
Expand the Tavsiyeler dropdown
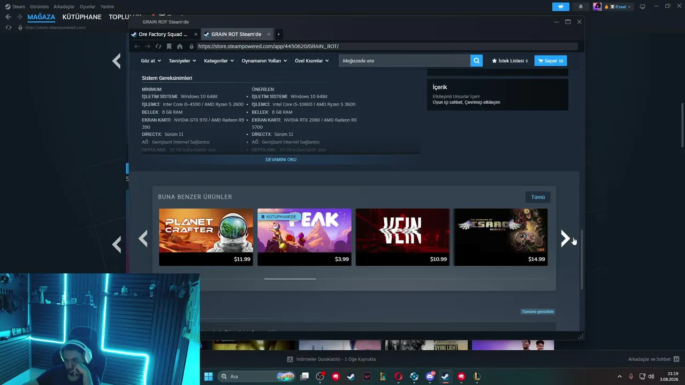pos(182,61)
